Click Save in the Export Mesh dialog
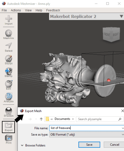 point(89,145)
